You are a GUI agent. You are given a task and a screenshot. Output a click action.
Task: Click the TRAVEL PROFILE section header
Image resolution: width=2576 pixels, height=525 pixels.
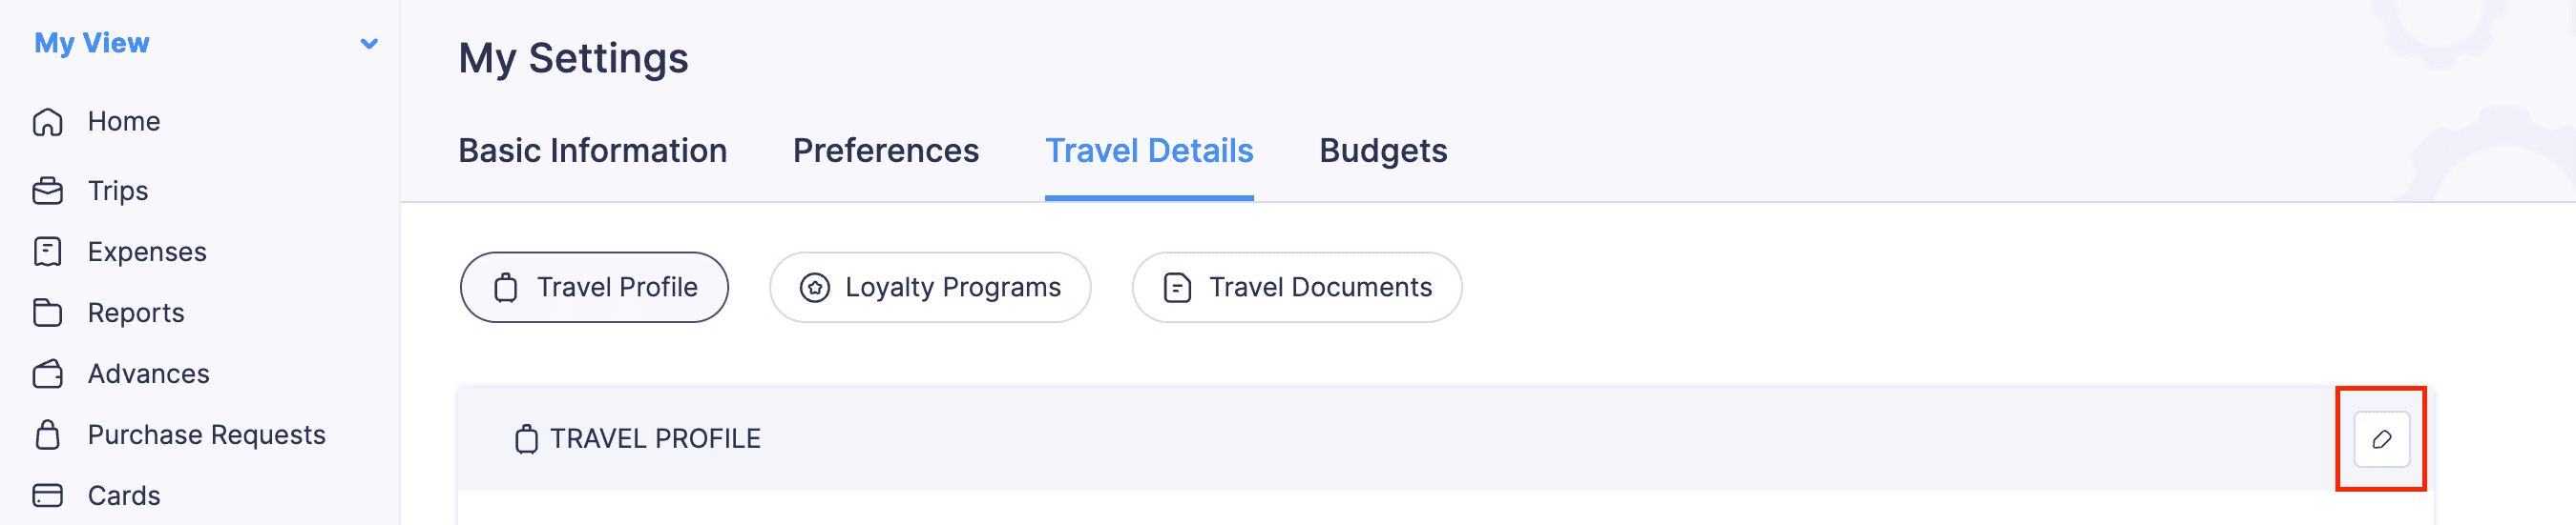tap(655, 439)
